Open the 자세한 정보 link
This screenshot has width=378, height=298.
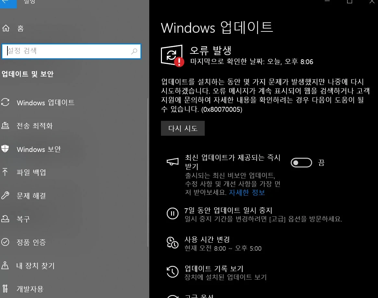(247, 193)
